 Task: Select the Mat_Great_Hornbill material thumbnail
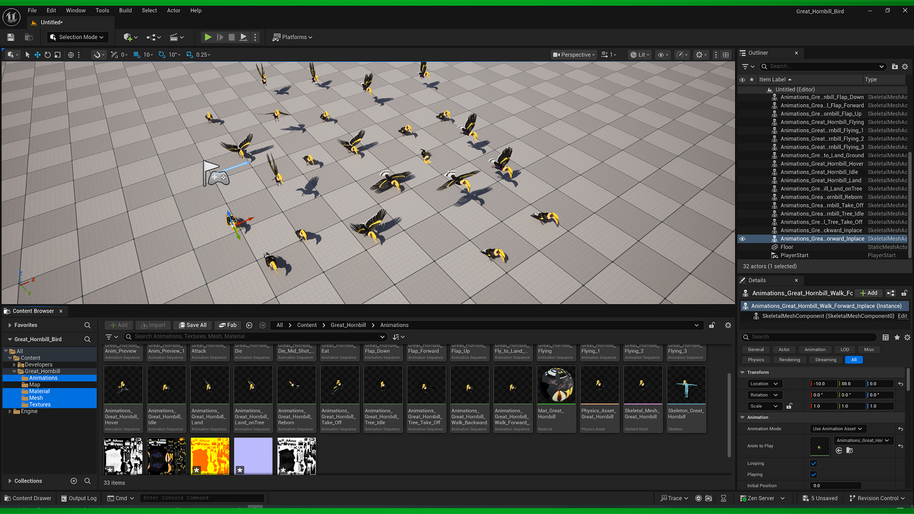(556, 385)
